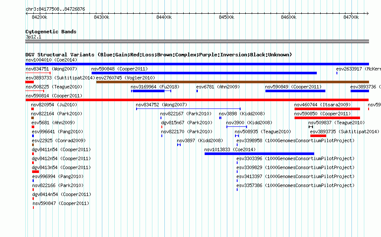Click the nsv590848 (Cooper2011) label

[x=119, y=69]
